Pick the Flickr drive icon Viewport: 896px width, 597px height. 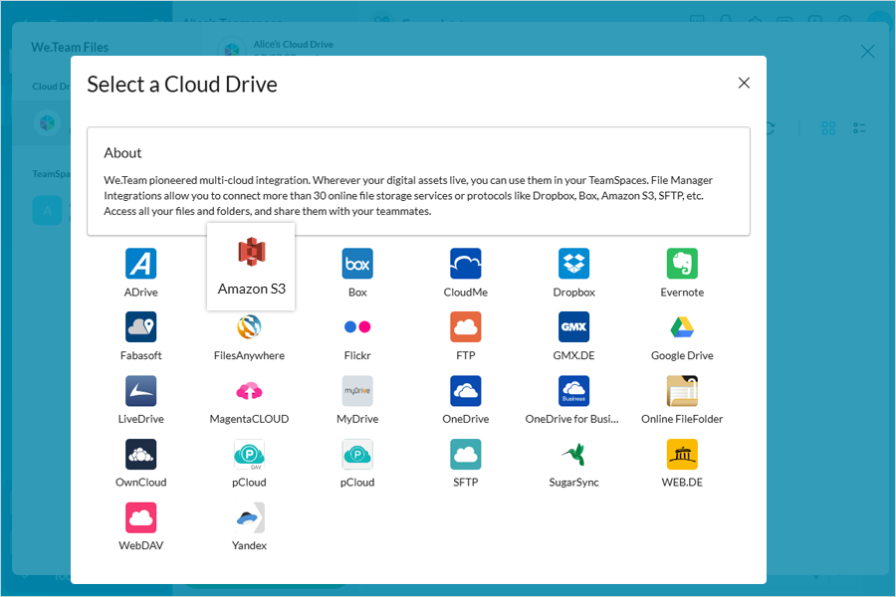357,326
